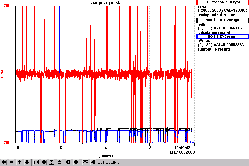Click the 12:09:42 timestamp

coord(182,148)
